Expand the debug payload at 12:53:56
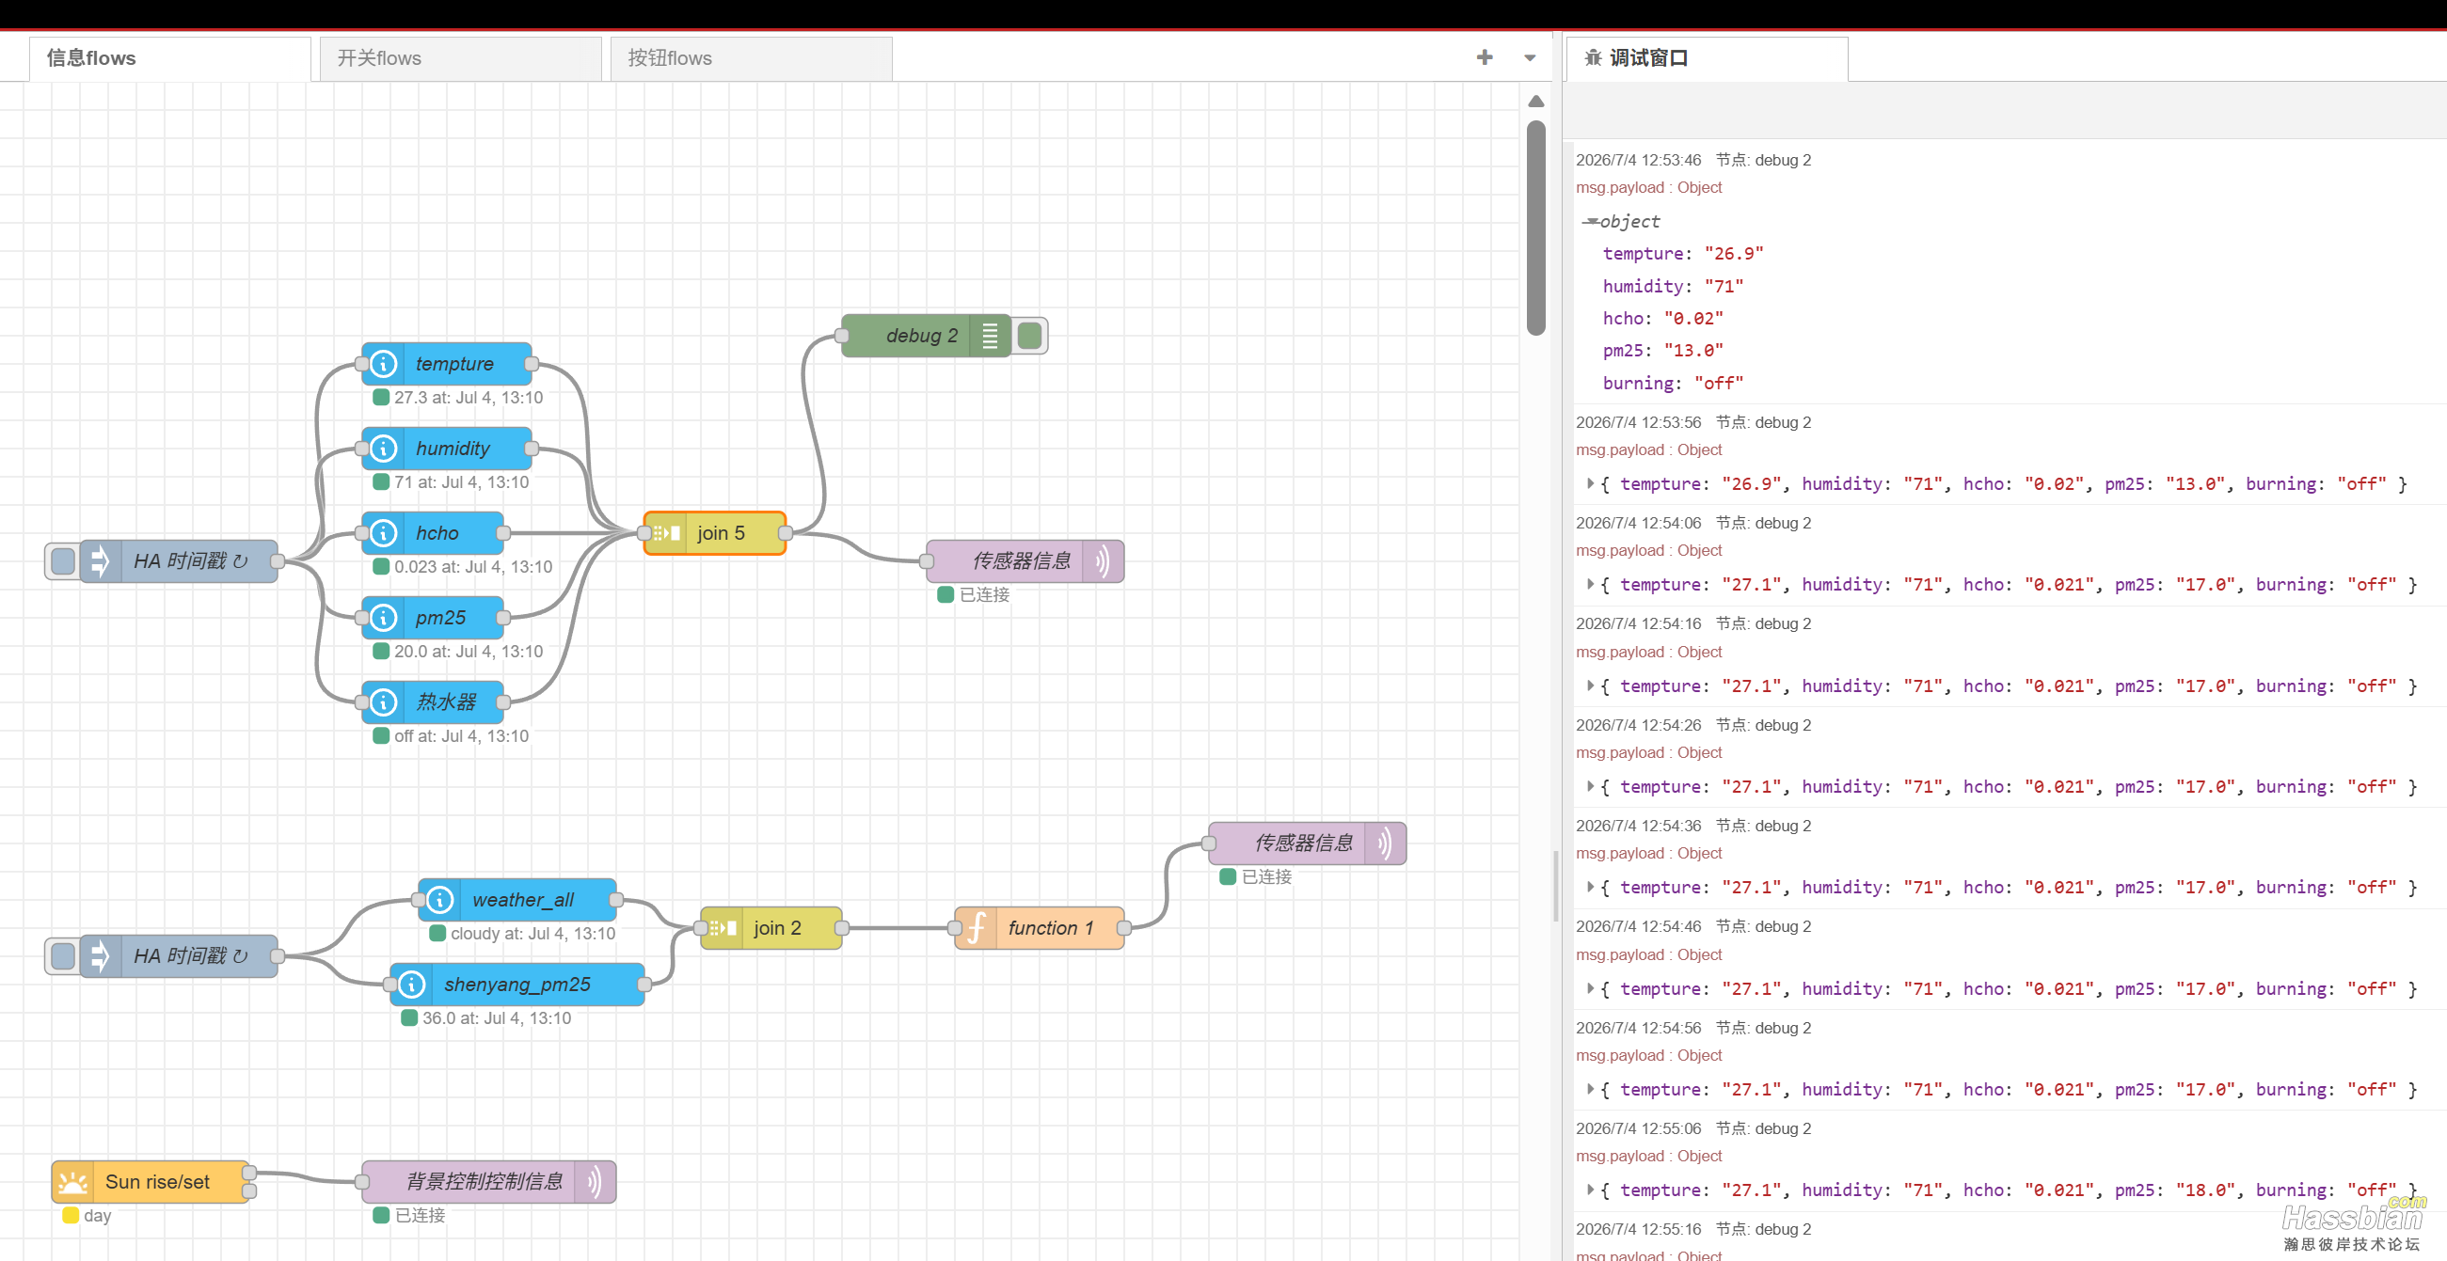Image resolution: width=2447 pixels, height=1261 pixels. [x=1590, y=483]
